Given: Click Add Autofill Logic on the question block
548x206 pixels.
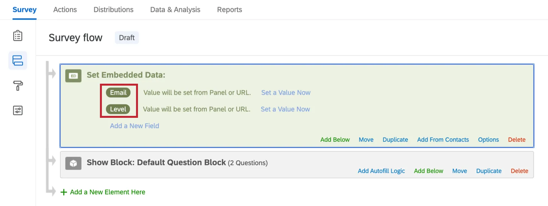Looking at the screenshot, I should point(381,171).
